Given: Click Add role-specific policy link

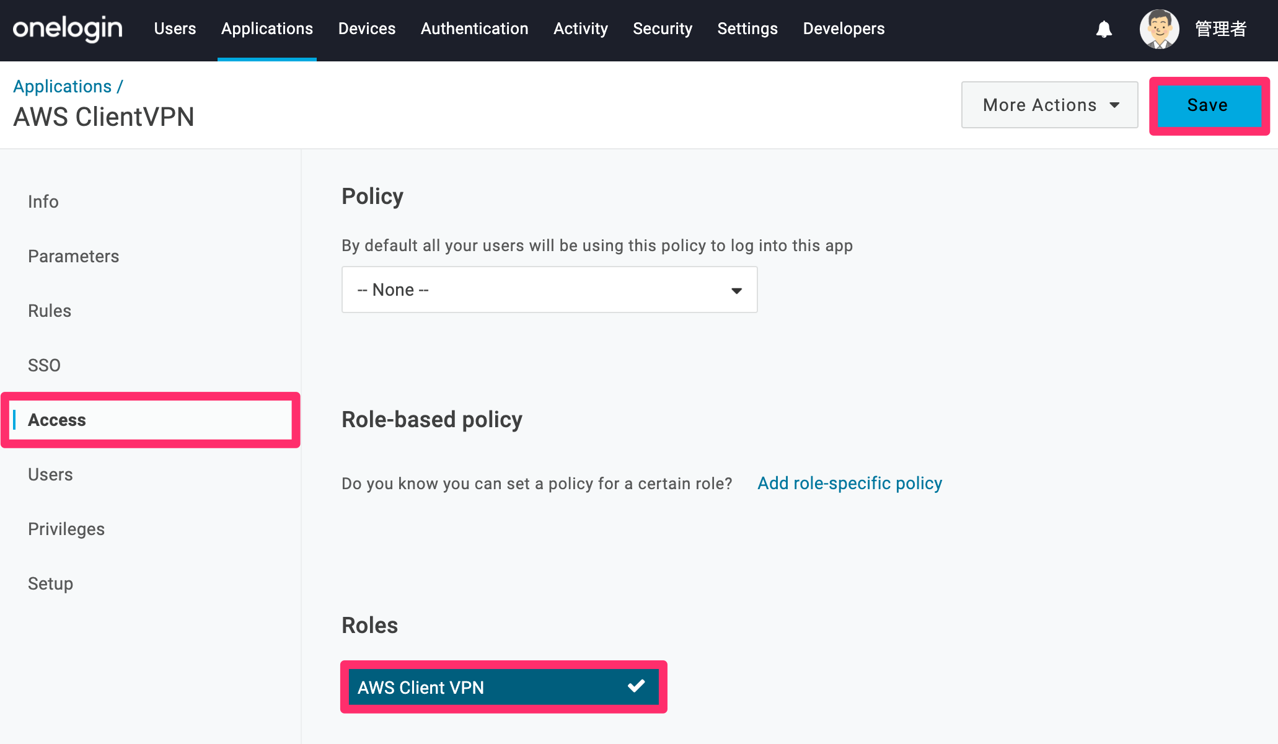Looking at the screenshot, I should click(x=850, y=483).
